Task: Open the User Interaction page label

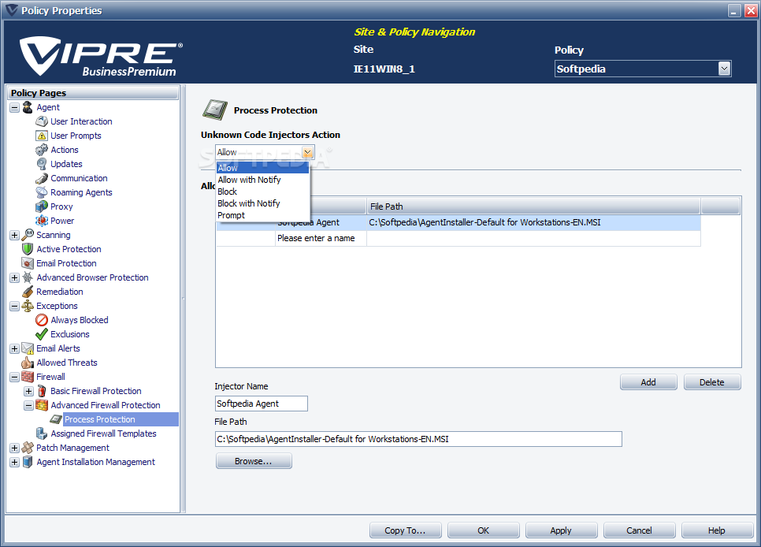Action: pyautogui.click(x=82, y=121)
